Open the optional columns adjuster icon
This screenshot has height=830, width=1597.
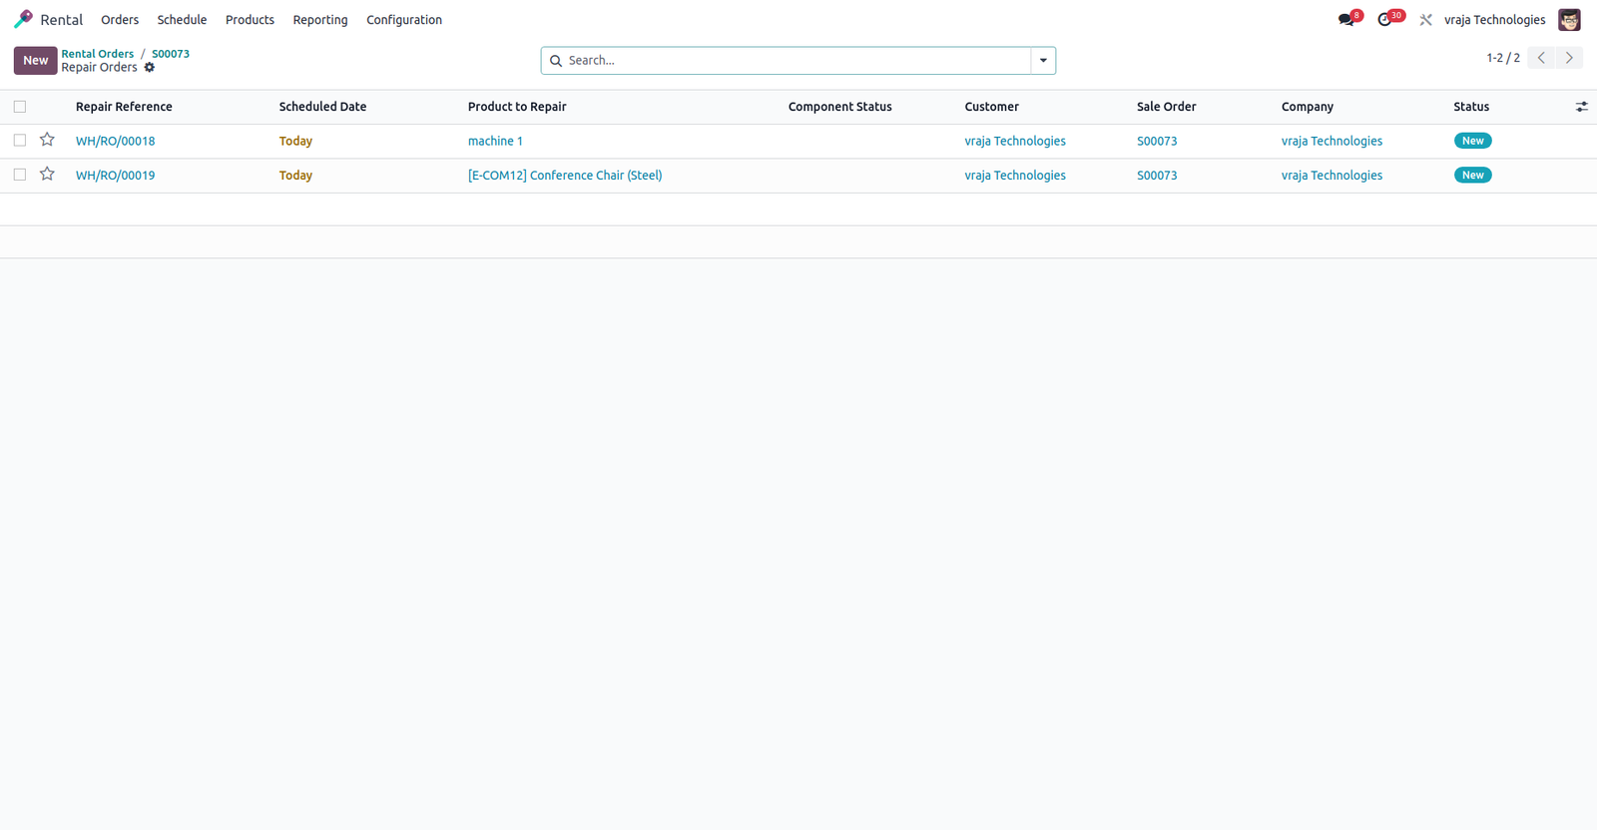(x=1581, y=107)
